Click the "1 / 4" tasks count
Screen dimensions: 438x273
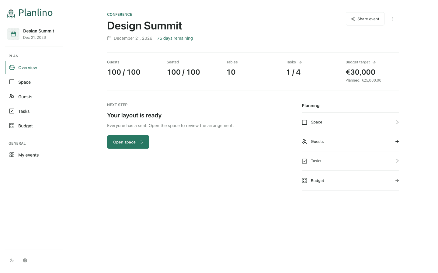point(293,72)
